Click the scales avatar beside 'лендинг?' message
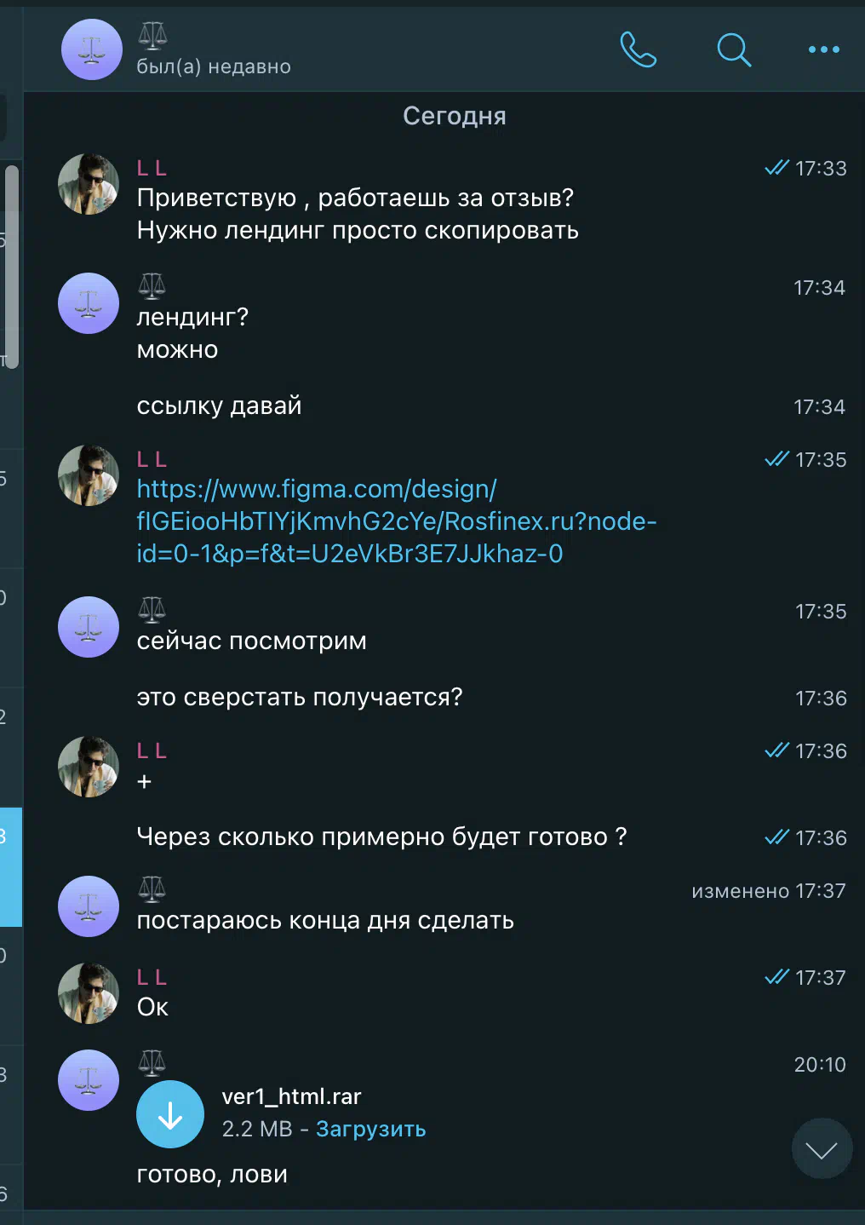The width and height of the screenshot is (865, 1225). point(89,303)
